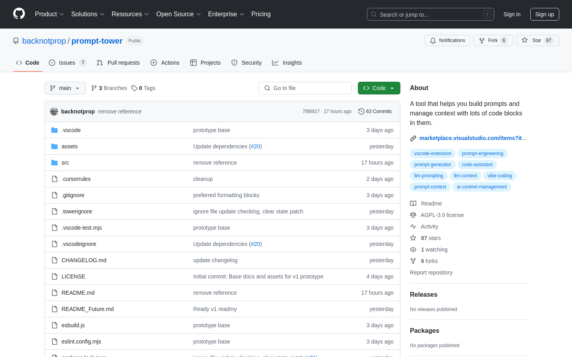The height and width of the screenshot is (357, 572).
Task: Switch to the Pull requests tab
Action: tap(118, 63)
